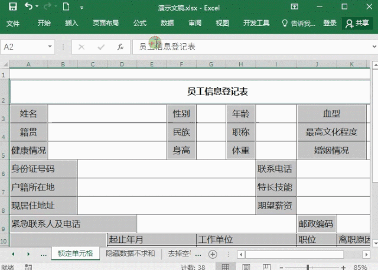
Task: Click the 邮政编码 cell
Action: (x=317, y=224)
